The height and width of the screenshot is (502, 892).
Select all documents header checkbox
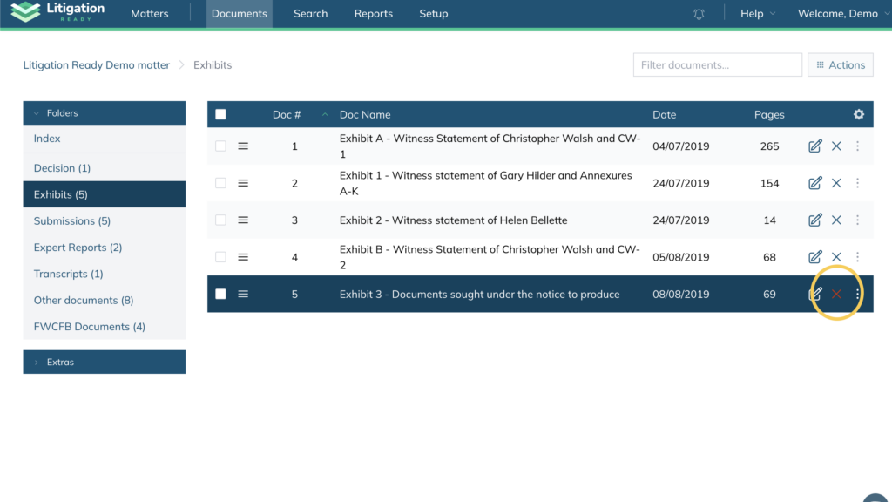(220, 115)
